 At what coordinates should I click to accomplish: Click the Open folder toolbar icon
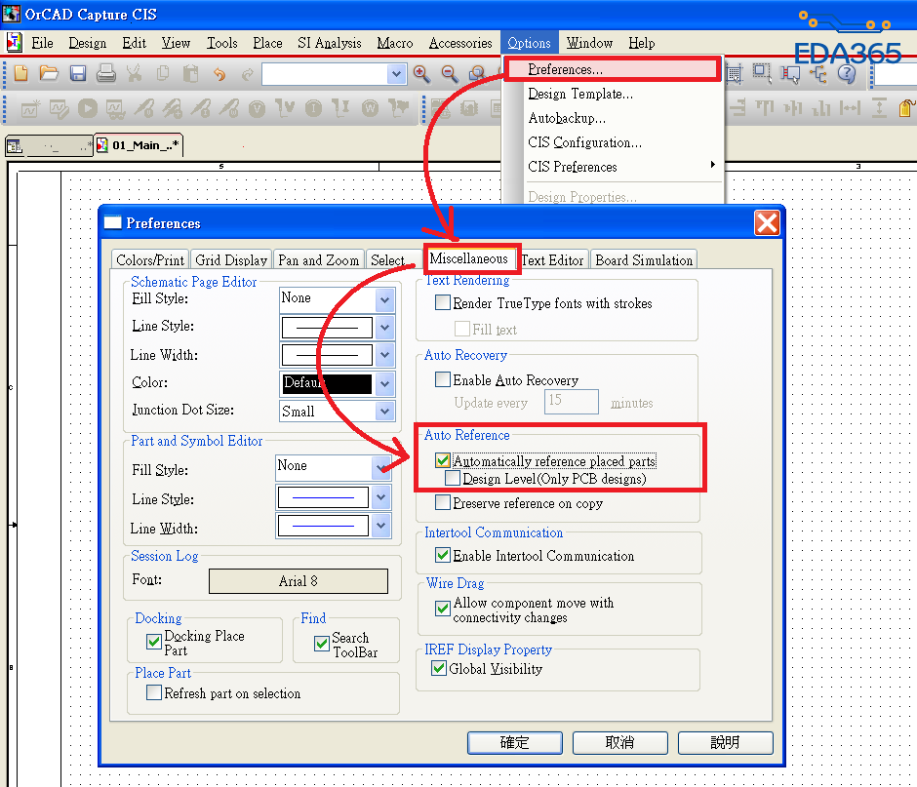[x=49, y=74]
